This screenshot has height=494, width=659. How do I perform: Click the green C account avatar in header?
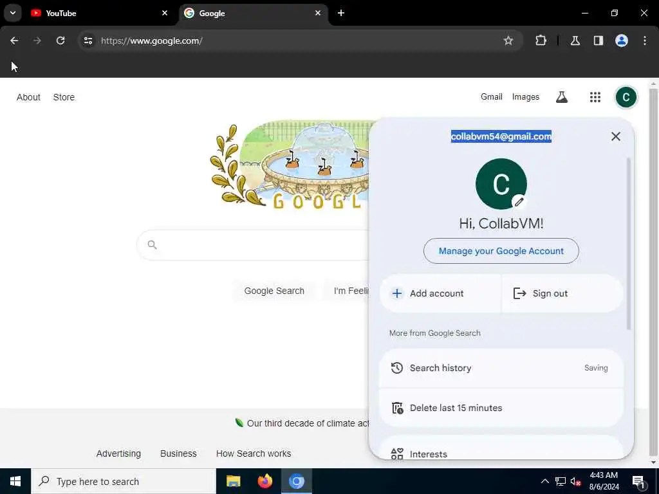click(x=626, y=97)
